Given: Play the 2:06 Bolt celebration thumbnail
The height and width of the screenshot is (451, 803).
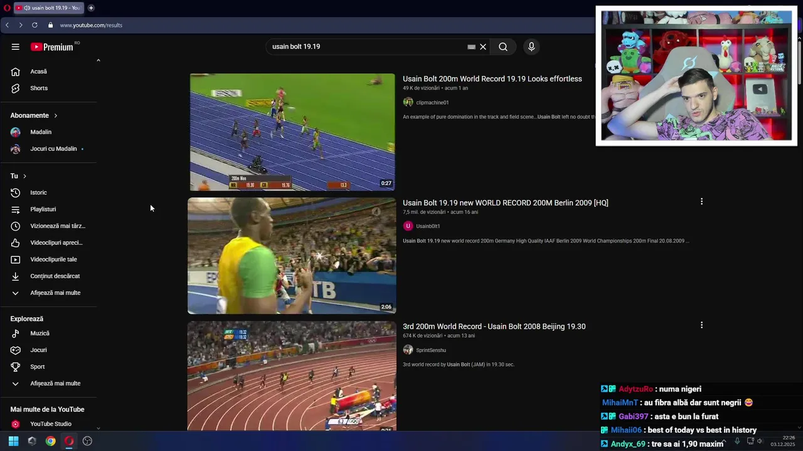Looking at the screenshot, I should click(292, 256).
